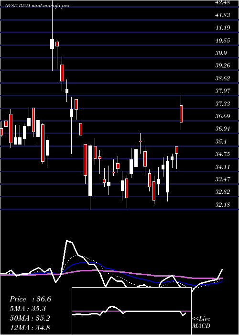Image resolution: width=239 pixels, height=335 pixels.
Task: Click the last red candlestick near 37.33
Action: tap(181, 114)
